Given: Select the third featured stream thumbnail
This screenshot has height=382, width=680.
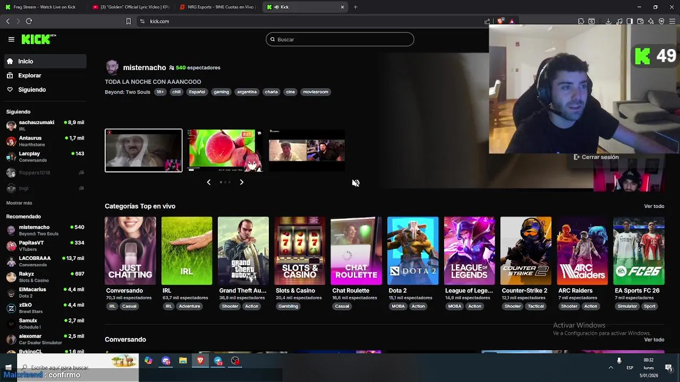Looking at the screenshot, I should [307, 151].
